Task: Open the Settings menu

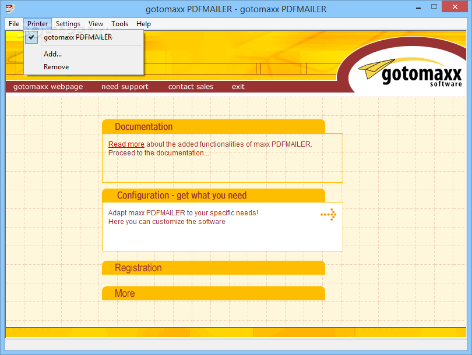Action: [68, 24]
